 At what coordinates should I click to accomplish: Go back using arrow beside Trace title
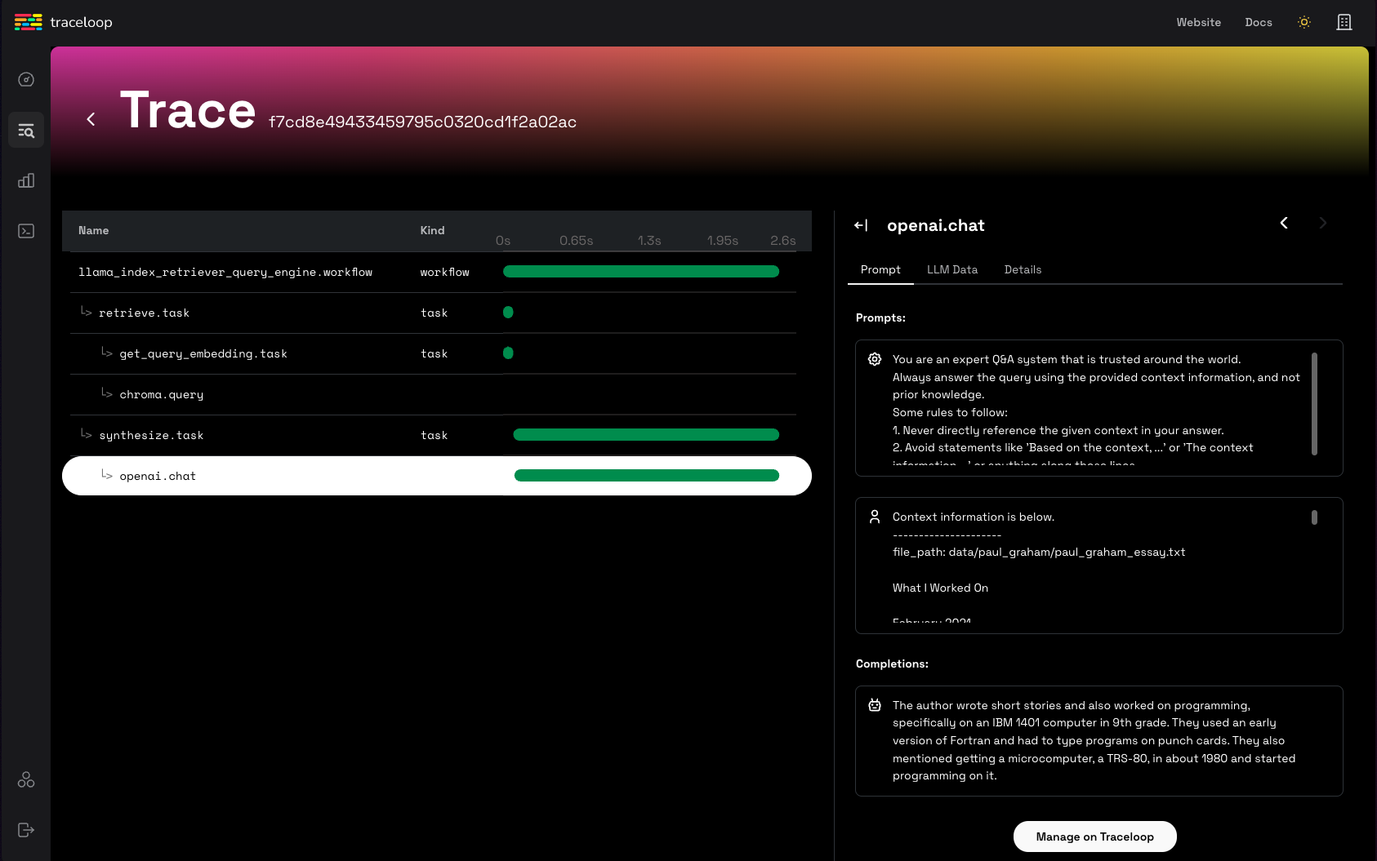(x=91, y=119)
